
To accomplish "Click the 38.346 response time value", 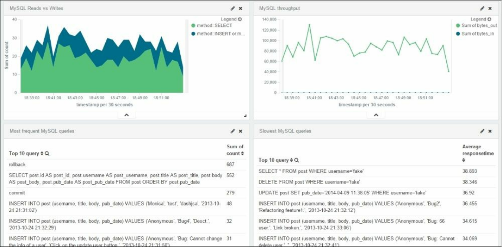I will (469, 182).
